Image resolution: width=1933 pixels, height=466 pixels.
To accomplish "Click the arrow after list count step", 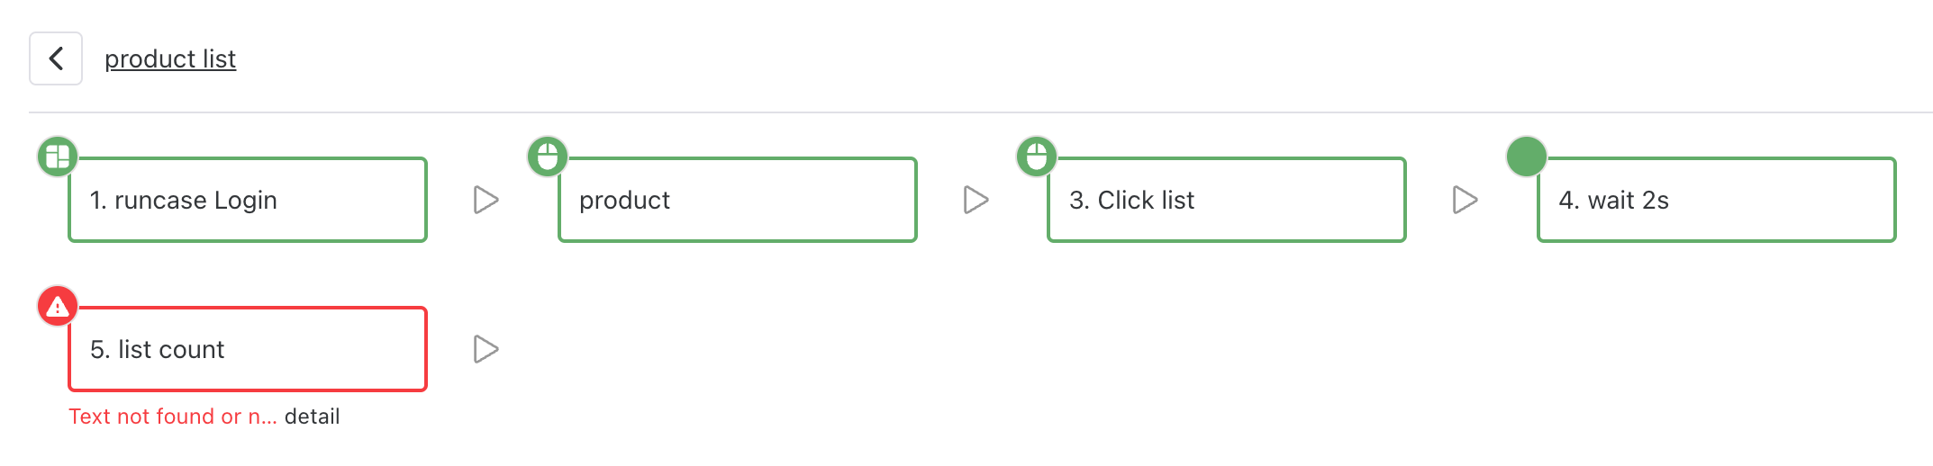I will (486, 349).
